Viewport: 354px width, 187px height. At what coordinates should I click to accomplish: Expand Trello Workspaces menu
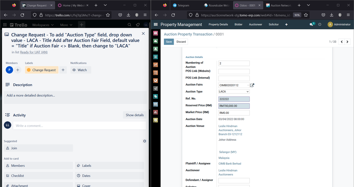(x=43, y=25)
